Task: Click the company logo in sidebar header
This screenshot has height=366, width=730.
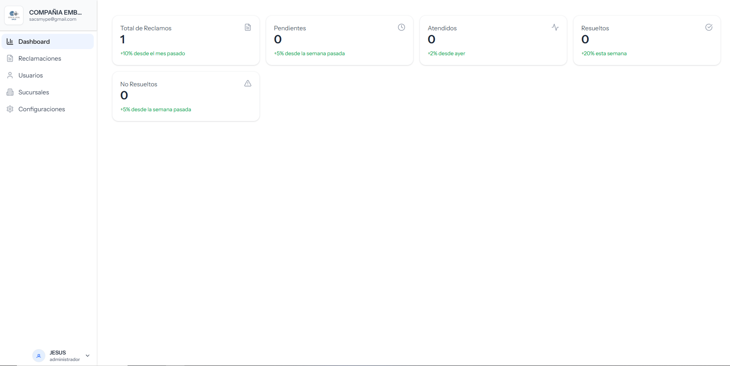Action: coord(14,15)
